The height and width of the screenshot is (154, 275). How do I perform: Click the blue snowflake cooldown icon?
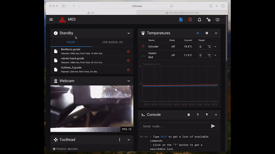(198, 33)
